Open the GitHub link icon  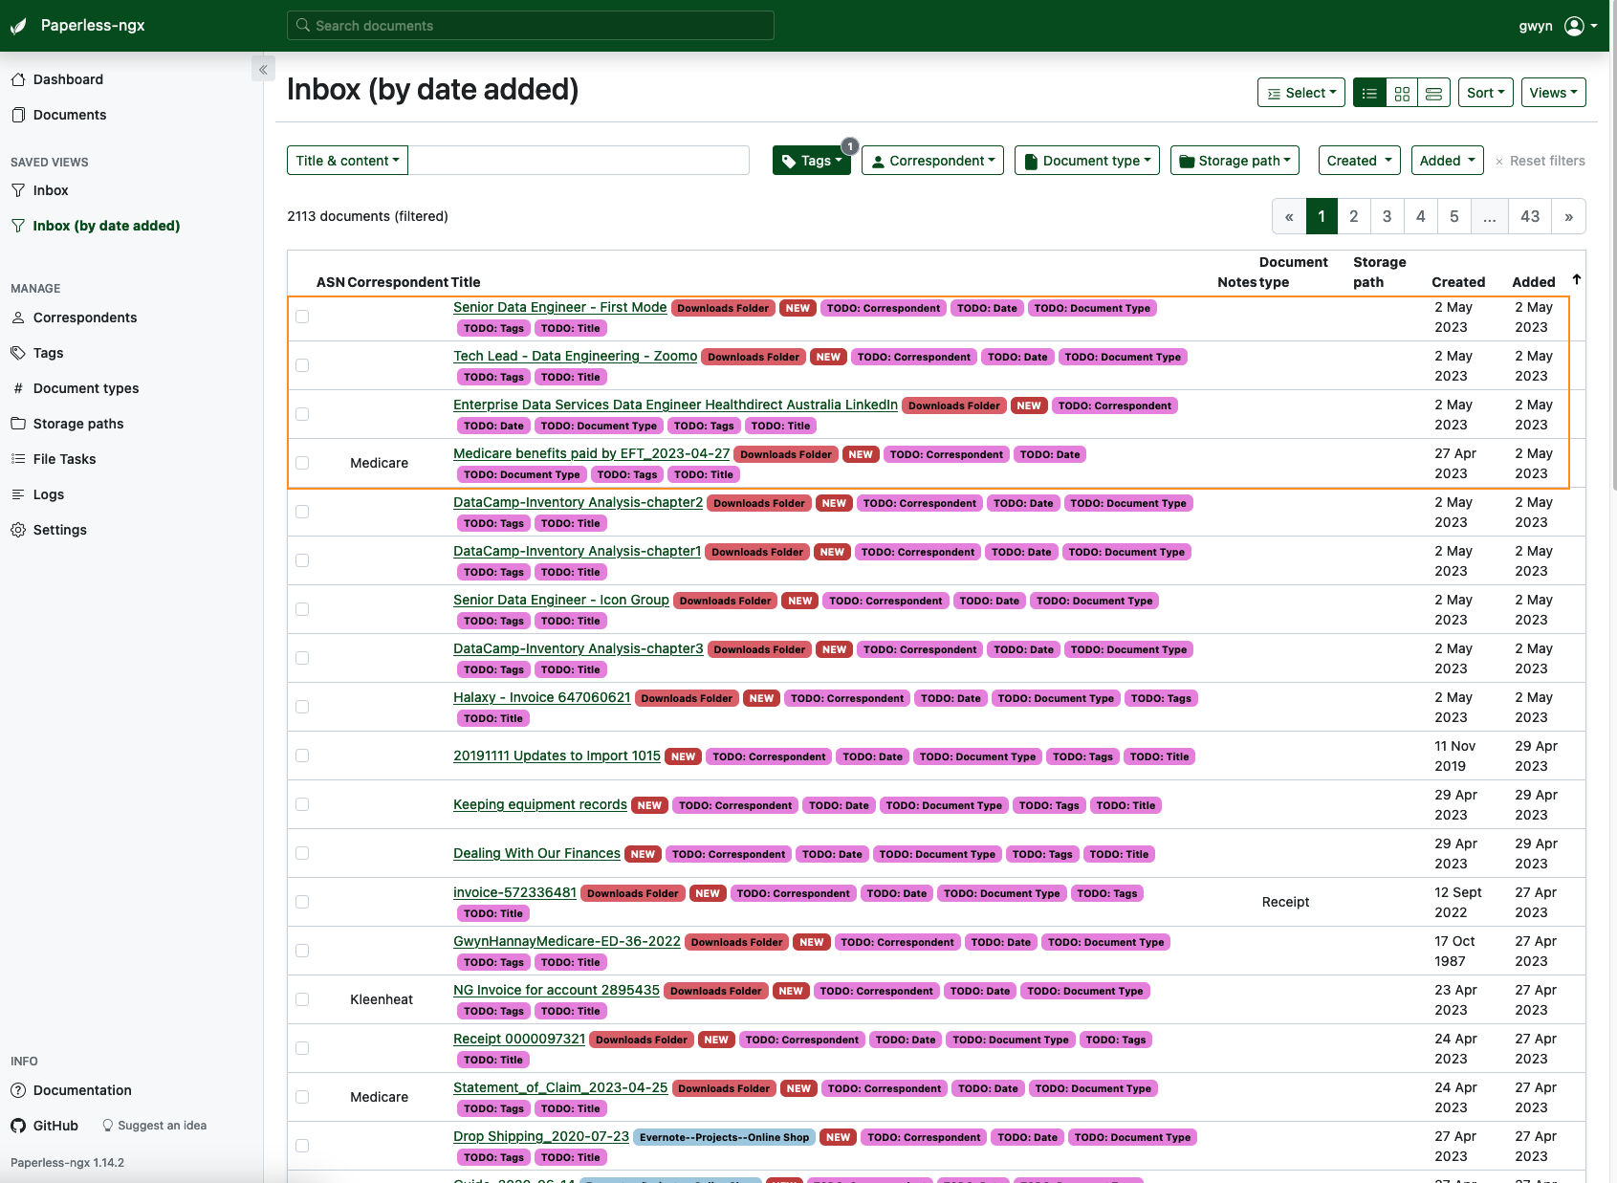coord(17,1126)
